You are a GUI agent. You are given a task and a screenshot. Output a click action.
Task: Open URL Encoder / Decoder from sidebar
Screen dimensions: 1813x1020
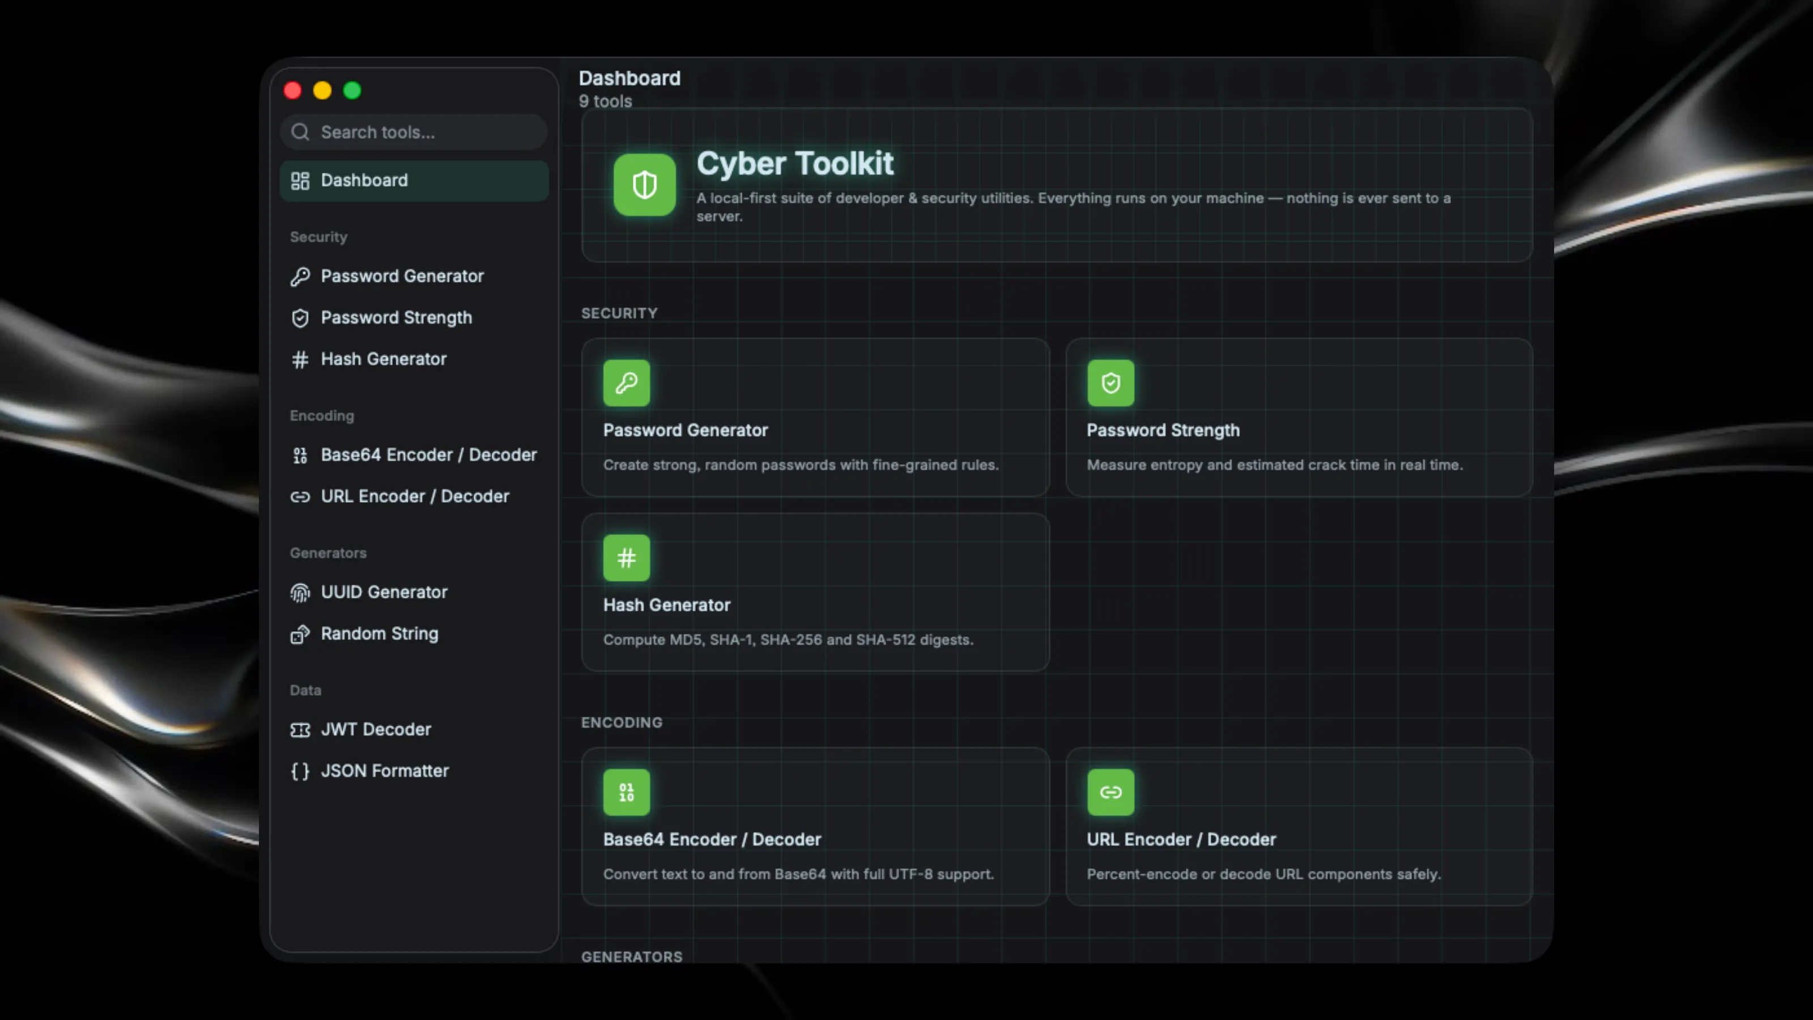(x=414, y=497)
